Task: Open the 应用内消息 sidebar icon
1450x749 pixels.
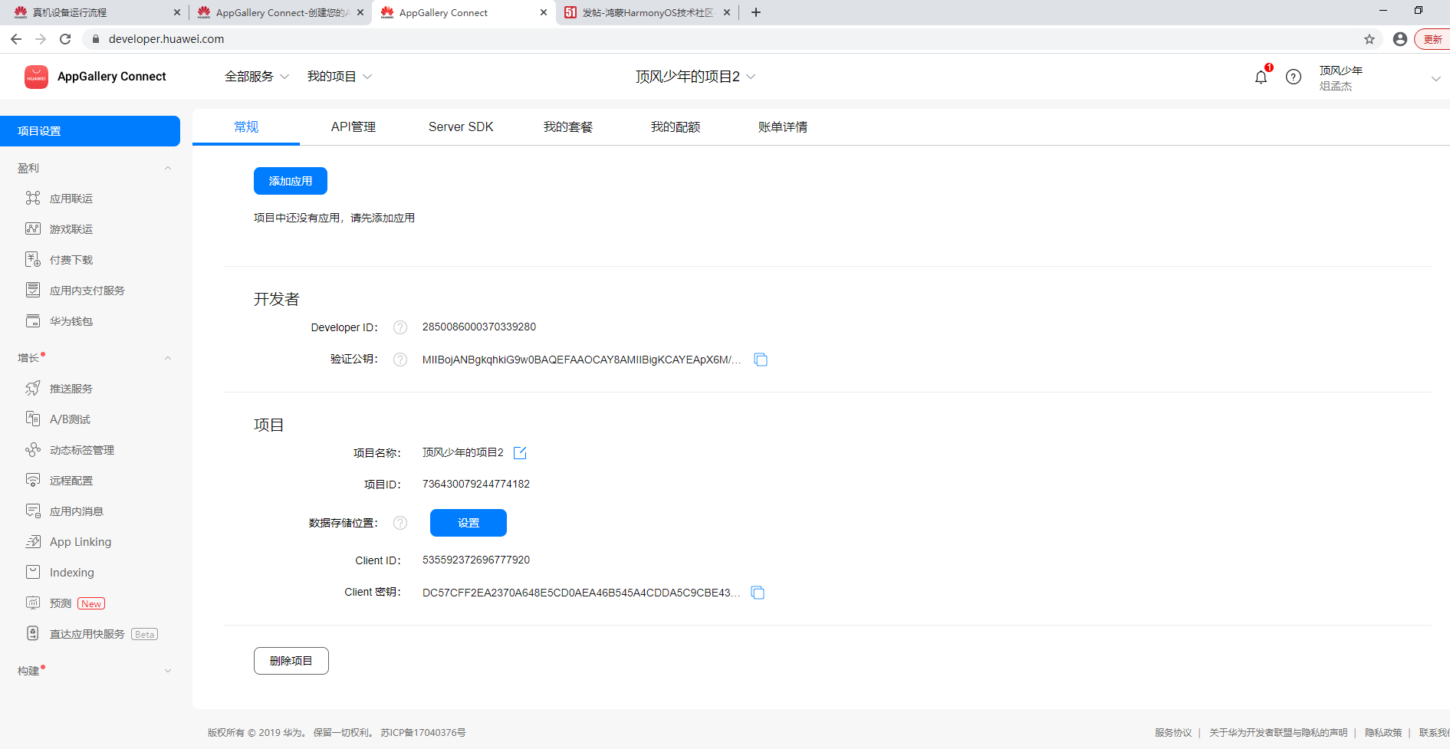Action: [33, 511]
